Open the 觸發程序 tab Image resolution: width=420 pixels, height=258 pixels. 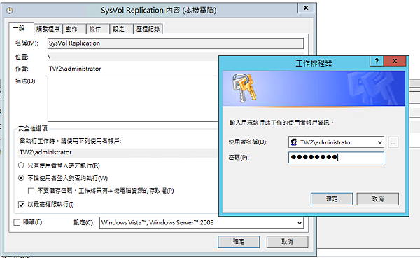48,29
